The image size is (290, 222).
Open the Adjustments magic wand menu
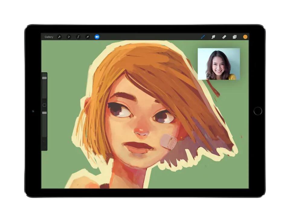69,37
